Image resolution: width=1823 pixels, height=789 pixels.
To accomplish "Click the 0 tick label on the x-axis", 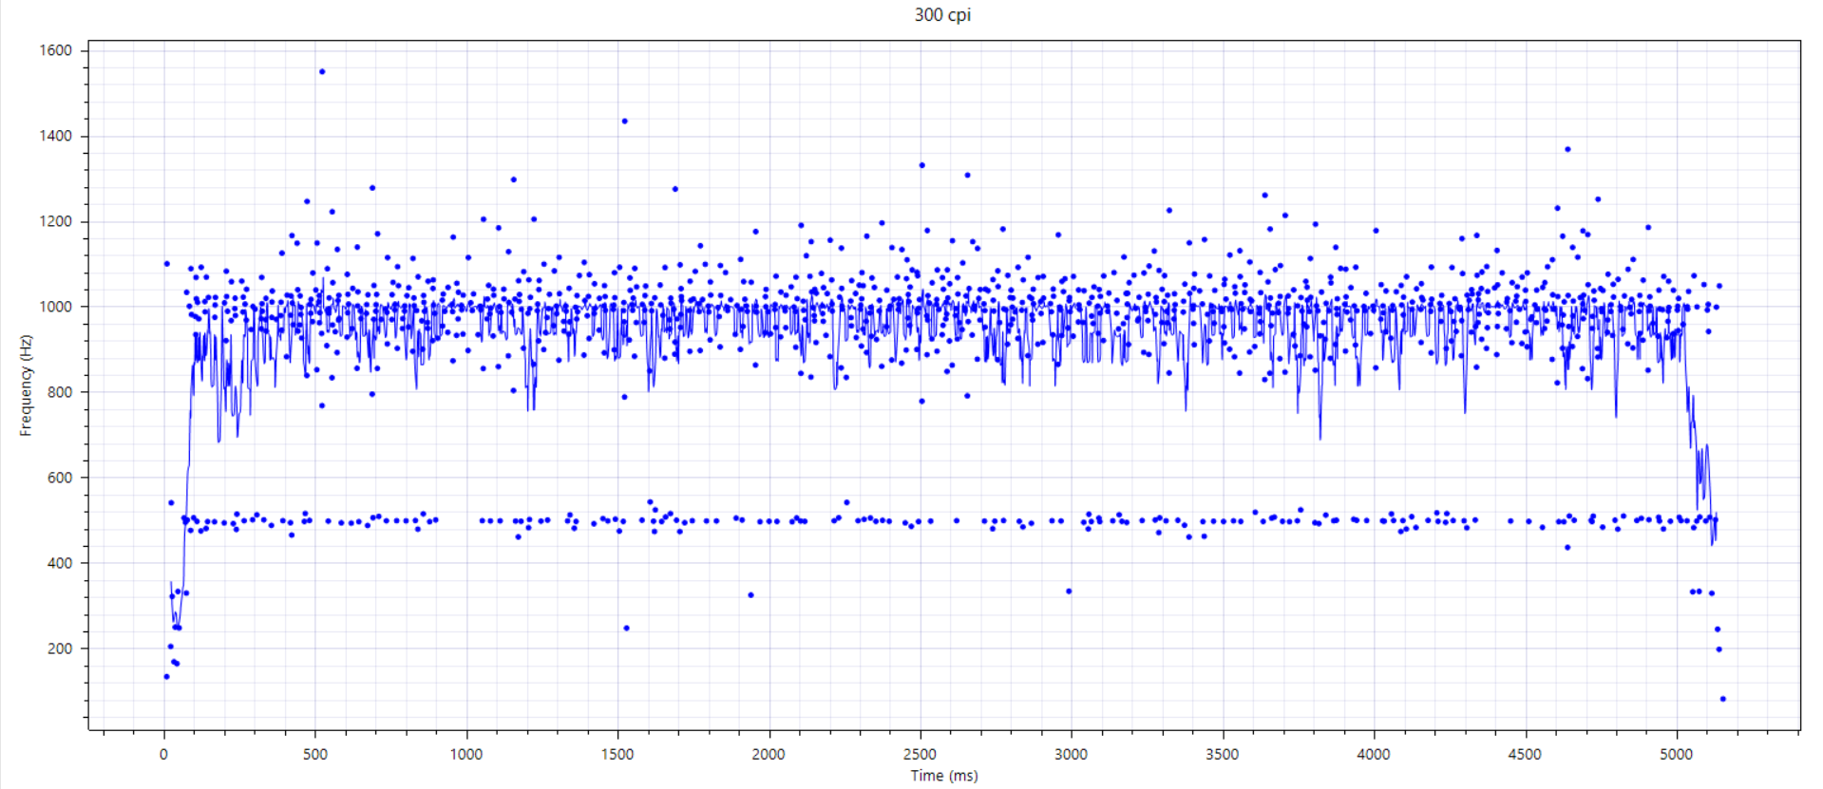I will click(x=164, y=754).
